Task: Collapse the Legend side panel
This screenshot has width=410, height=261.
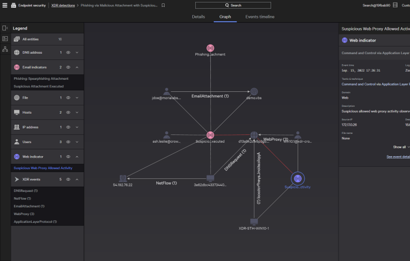Action: (x=5, y=28)
